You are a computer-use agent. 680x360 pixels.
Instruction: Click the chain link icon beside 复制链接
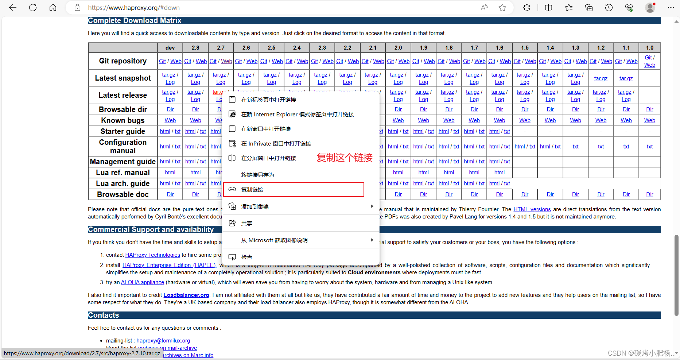click(x=232, y=189)
